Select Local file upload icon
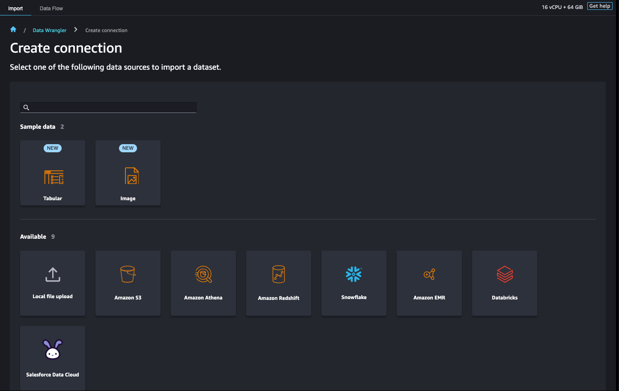Viewport: 619px width, 391px height. click(x=53, y=275)
